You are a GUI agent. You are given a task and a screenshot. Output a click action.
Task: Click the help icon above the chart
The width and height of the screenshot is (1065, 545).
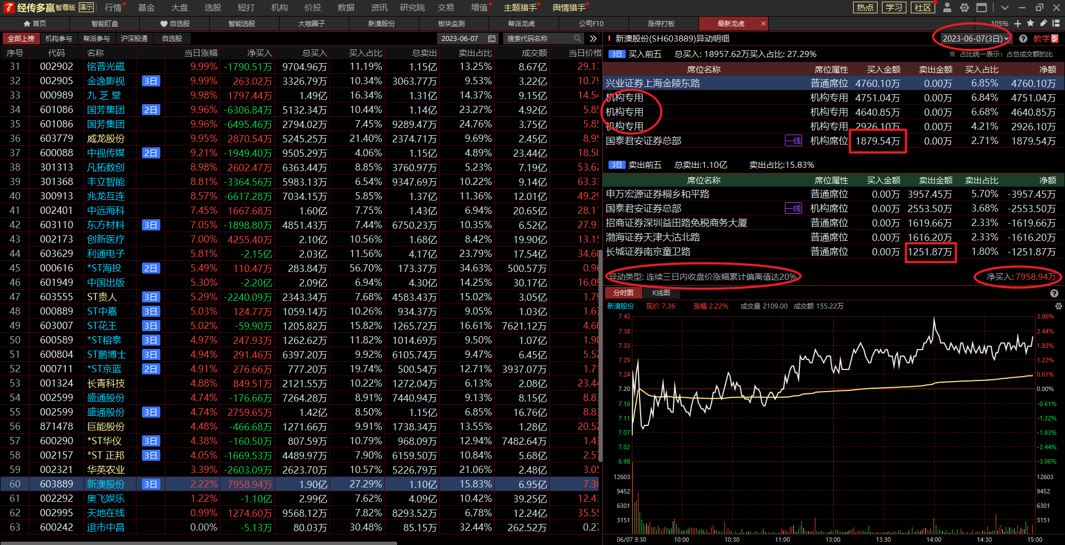[1054, 294]
